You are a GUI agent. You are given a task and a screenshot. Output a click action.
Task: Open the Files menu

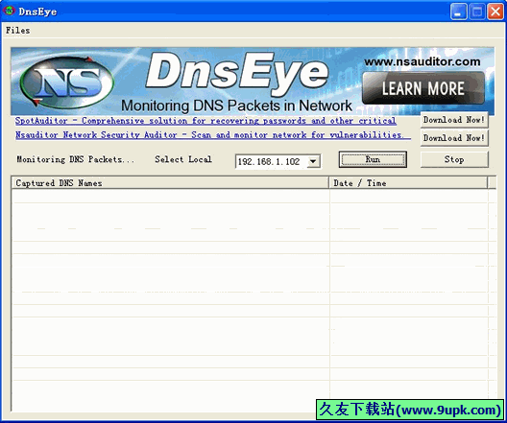tap(18, 31)
